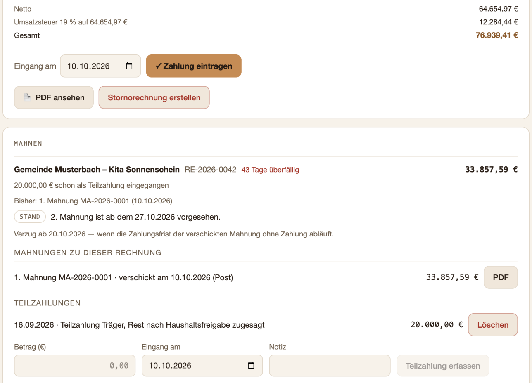Click the STAND badge

pyautogui.click(x=30, y=217)
